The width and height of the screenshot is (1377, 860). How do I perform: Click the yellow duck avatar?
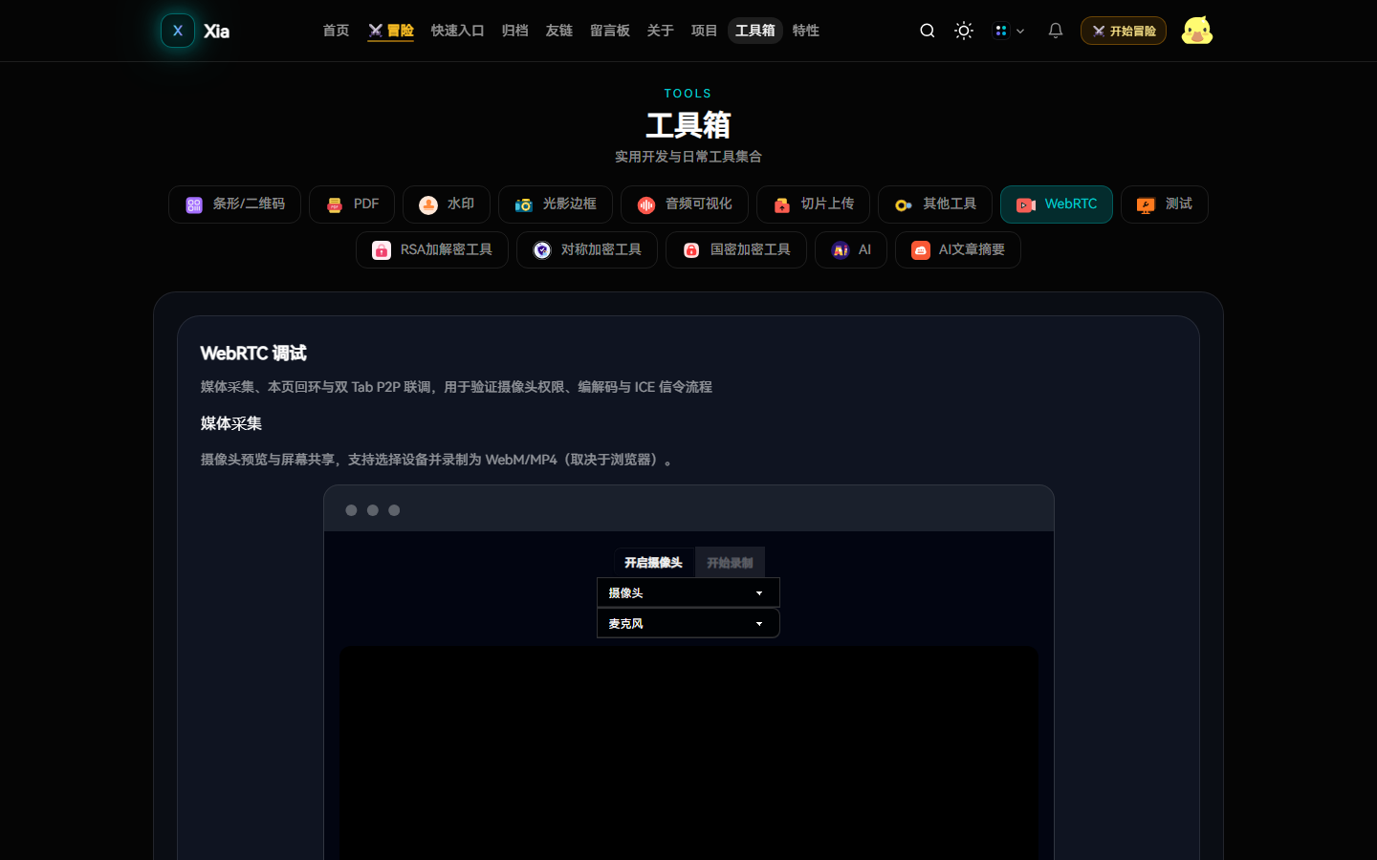(x=1197, y=31)
